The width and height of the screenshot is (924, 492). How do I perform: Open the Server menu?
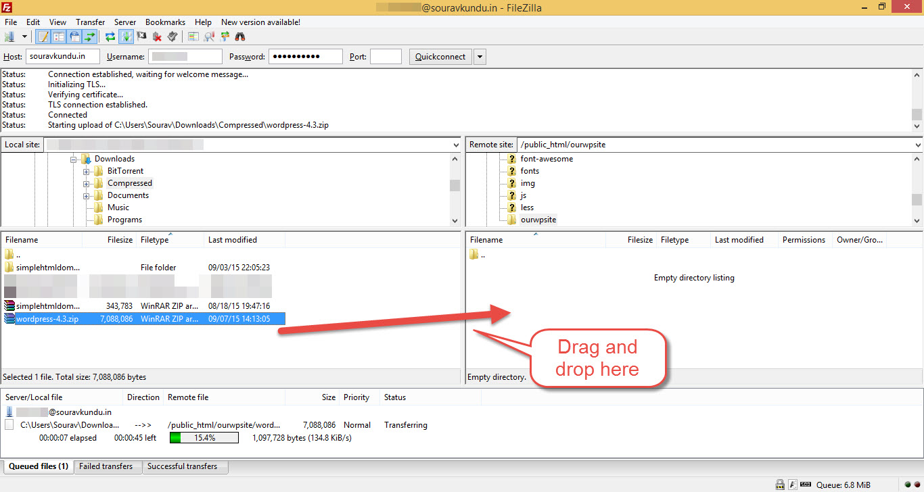coord(125,22)
